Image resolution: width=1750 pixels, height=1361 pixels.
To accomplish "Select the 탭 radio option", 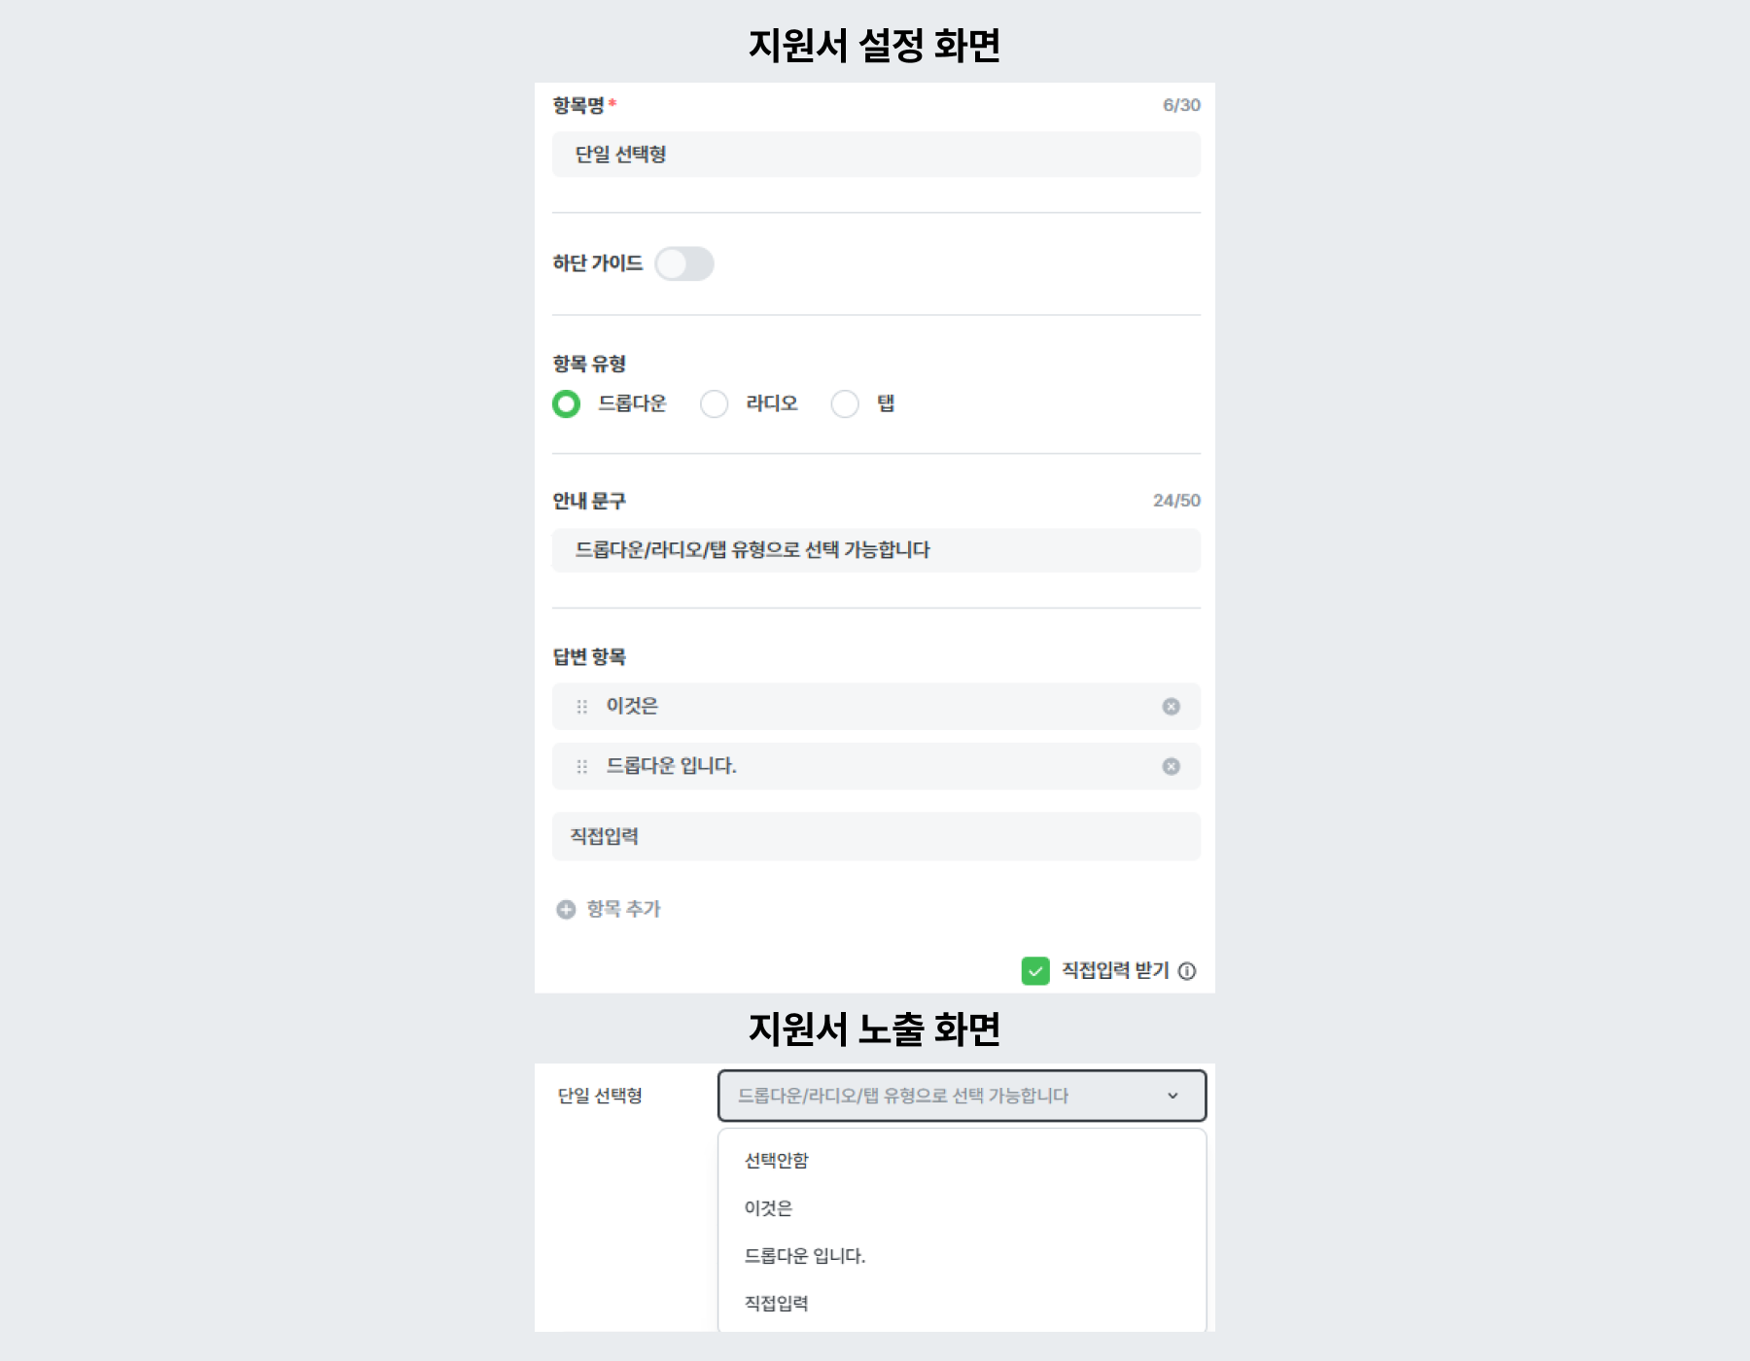I will click(845, 402).
